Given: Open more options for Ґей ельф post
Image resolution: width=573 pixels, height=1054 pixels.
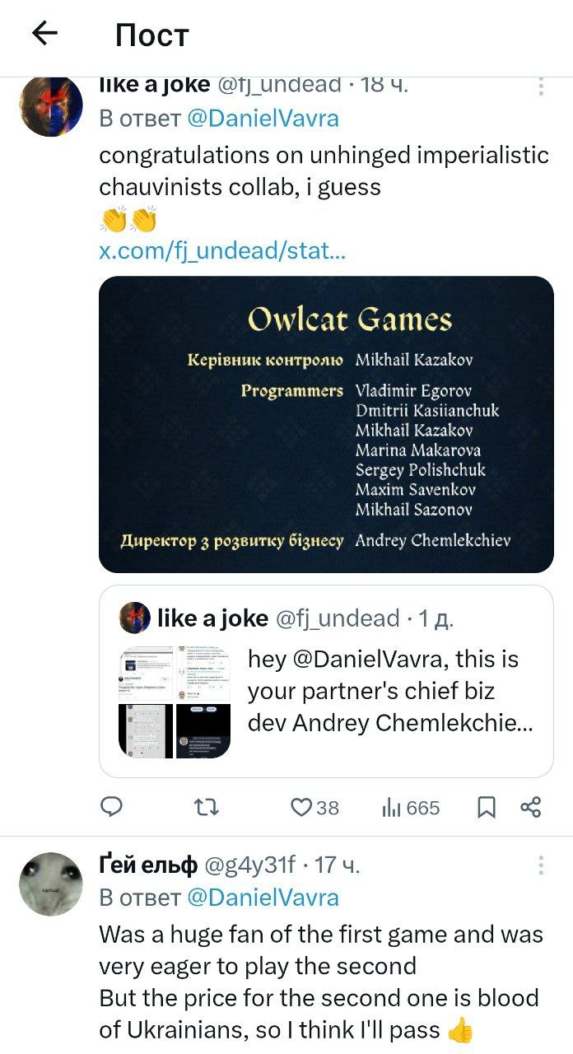Looking at the screenshot, I should (541, 865).
